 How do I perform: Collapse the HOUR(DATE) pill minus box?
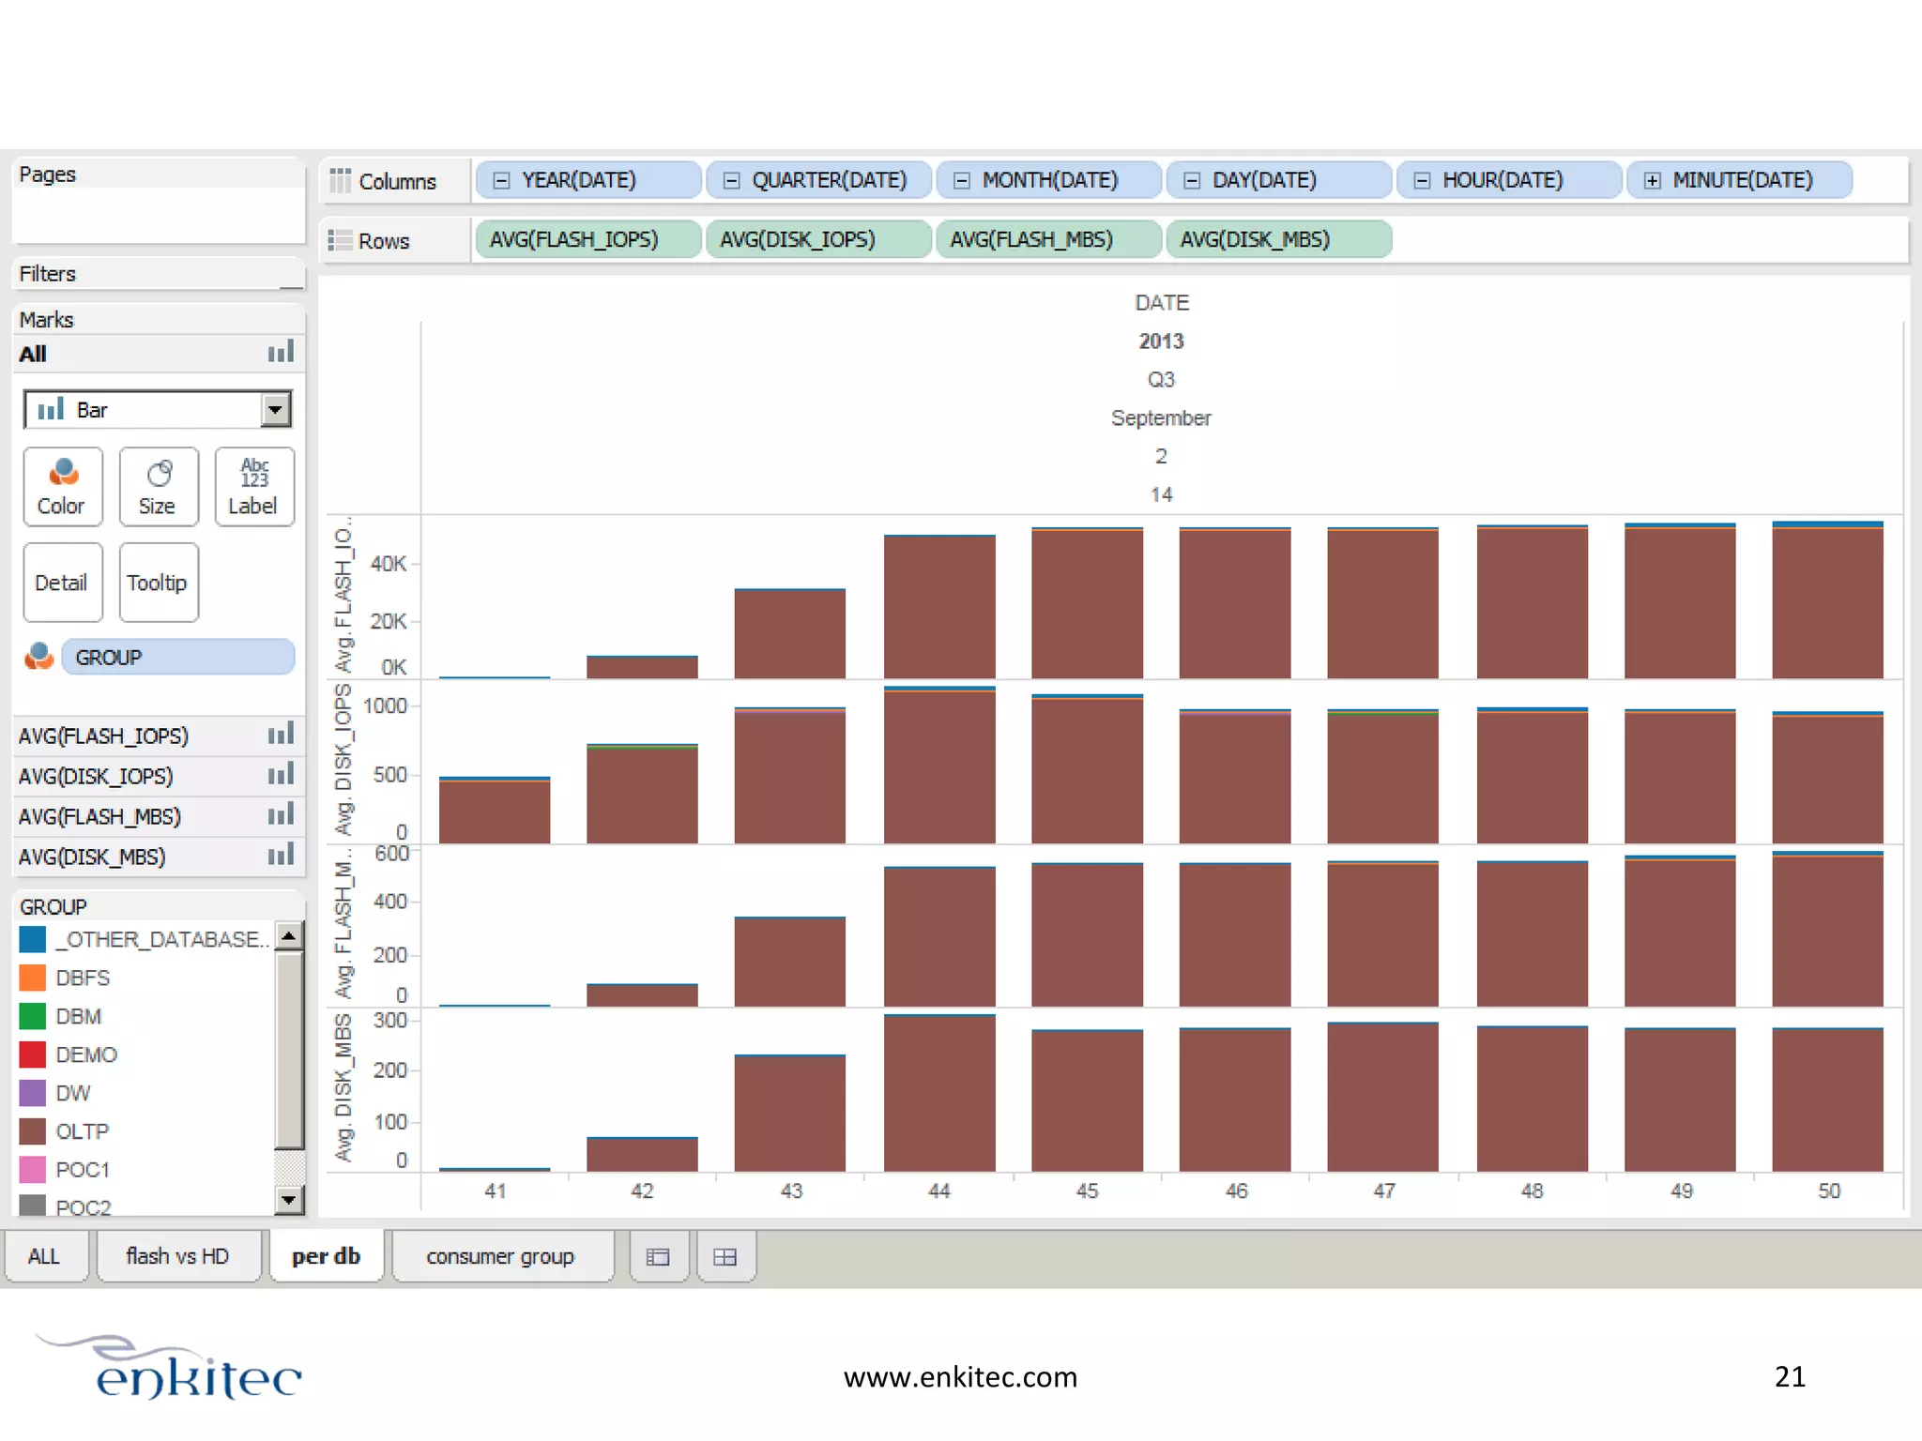(x=1422, y=180)
